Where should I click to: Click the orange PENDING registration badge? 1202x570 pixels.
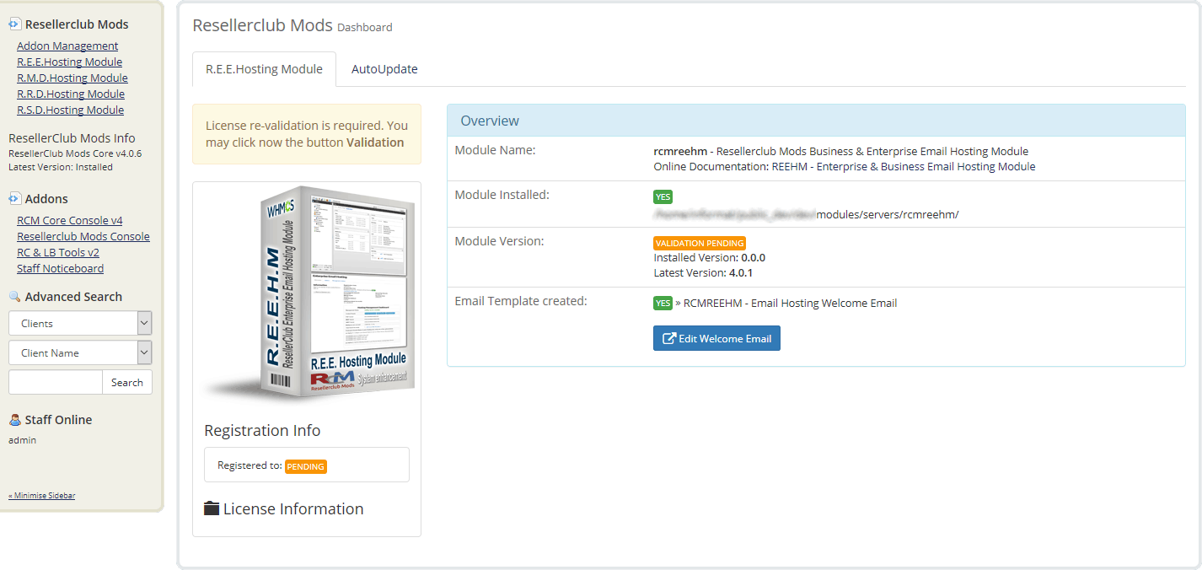pos(306,466)
